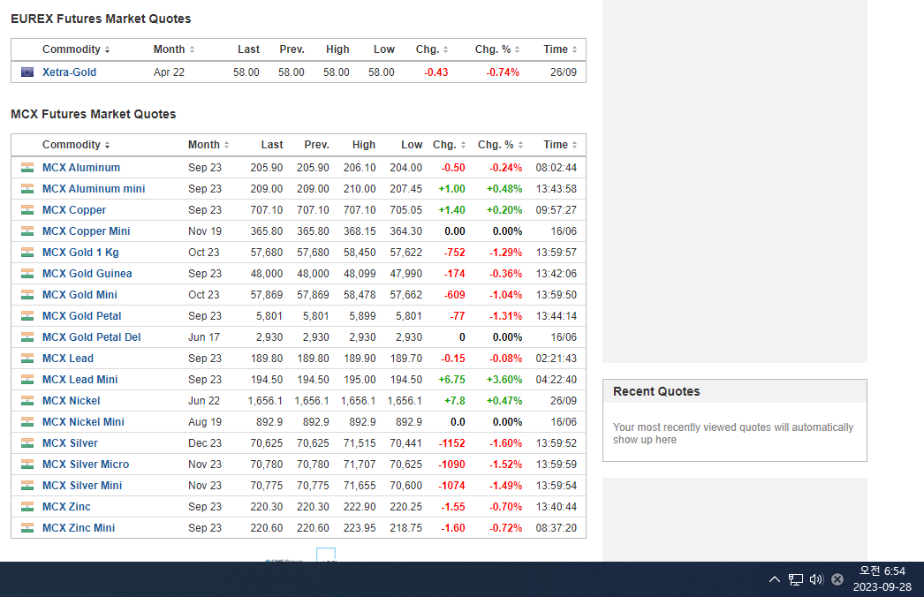The height and width of the screenshot is (597, 924).
Task: Click the India flag beside MCX Nickel
Action: 27,401
